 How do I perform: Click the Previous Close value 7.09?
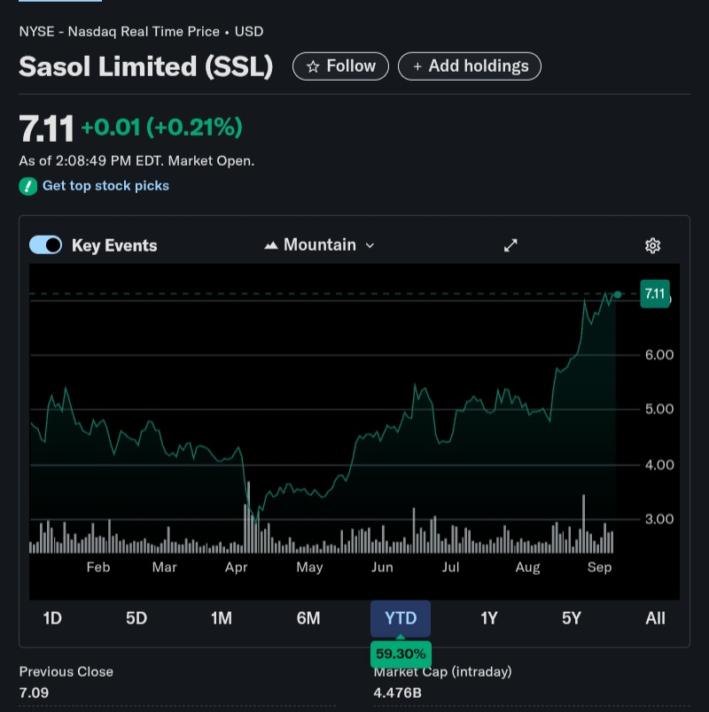(34, 693)
